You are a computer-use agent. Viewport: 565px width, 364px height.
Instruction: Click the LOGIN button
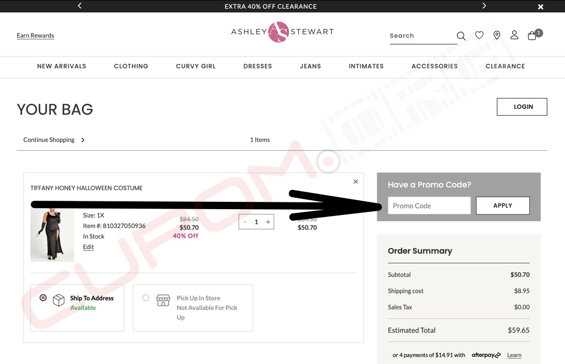tap(522, 107)
